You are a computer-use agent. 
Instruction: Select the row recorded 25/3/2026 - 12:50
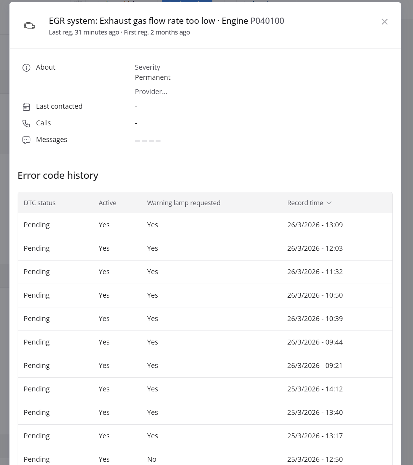coord(205,459)
